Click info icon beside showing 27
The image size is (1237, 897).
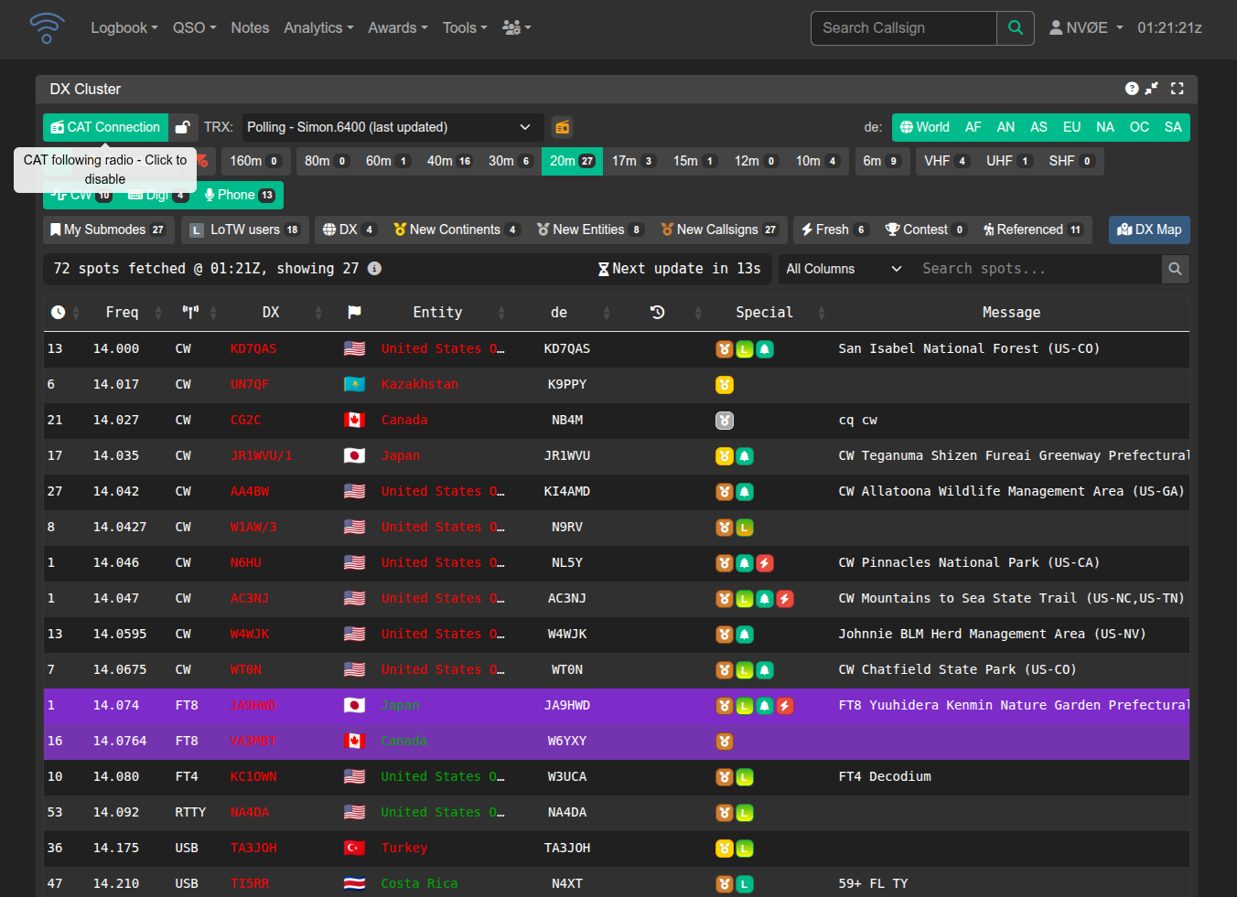point(374,269)
